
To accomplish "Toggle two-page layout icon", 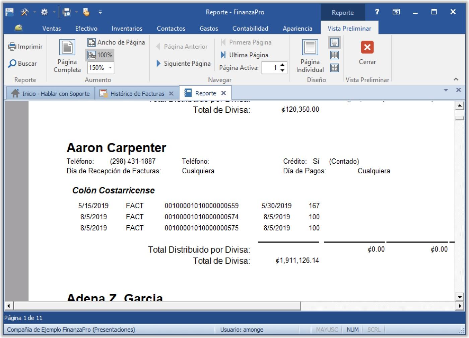I will tap(334, 55).
